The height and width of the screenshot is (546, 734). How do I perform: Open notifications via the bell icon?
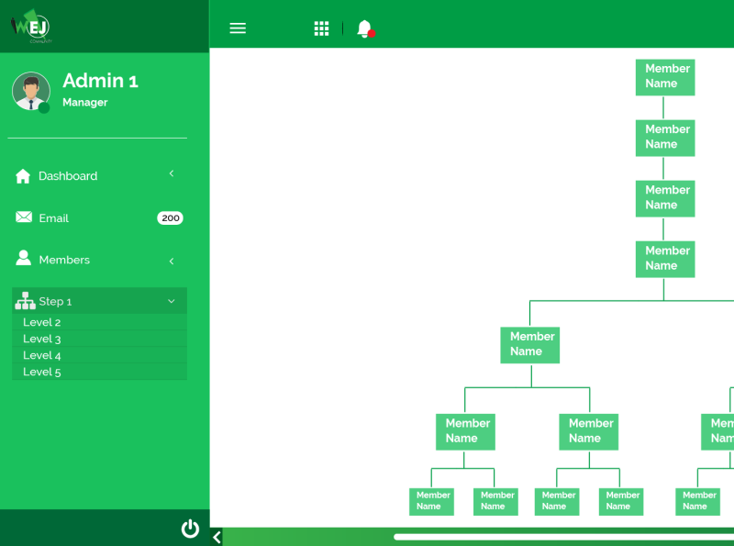pos(362,28)
